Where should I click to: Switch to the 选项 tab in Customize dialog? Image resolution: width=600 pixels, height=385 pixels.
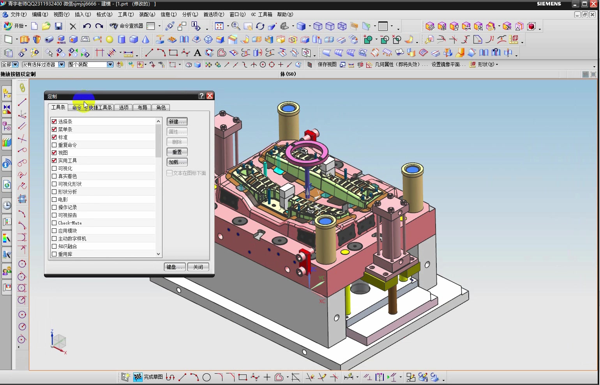(124, 108)
